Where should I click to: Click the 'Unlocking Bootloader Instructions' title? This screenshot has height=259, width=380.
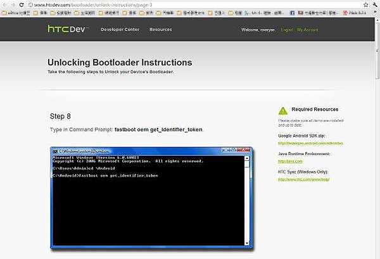[x=120, y=62]
